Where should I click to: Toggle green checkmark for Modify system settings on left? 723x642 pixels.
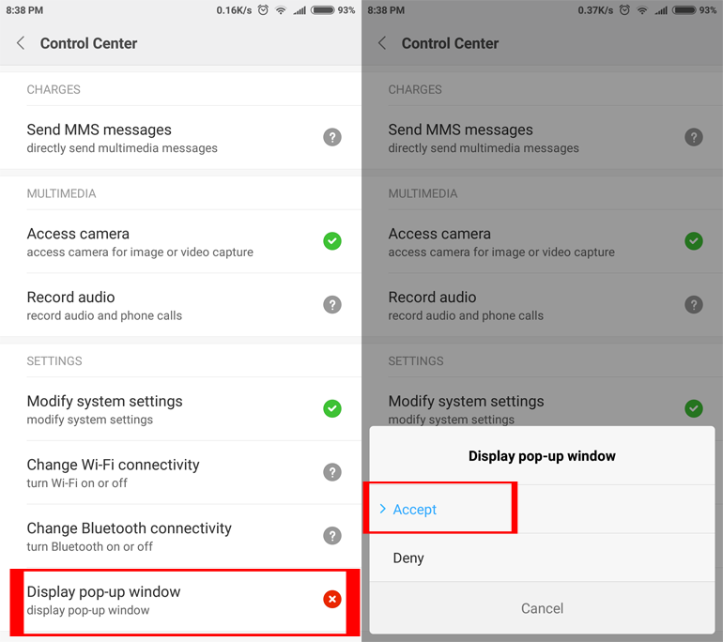[332, 408]
